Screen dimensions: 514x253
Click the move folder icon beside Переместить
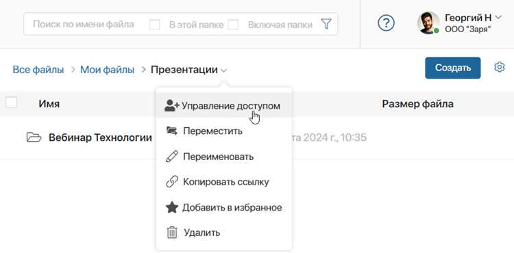click(172, 131)
